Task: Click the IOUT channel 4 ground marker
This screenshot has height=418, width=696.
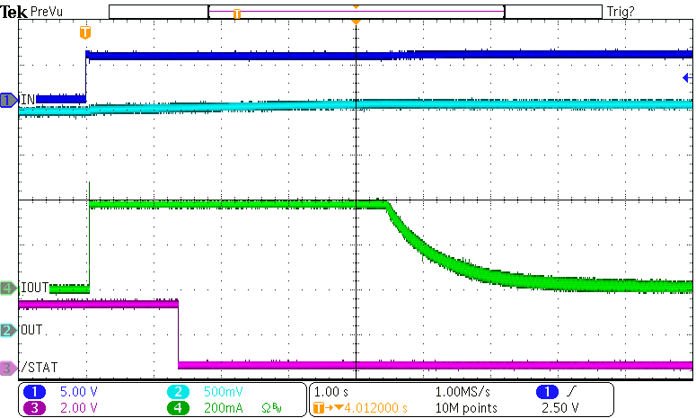Action: pyautogui.click(x=8, y=288)
